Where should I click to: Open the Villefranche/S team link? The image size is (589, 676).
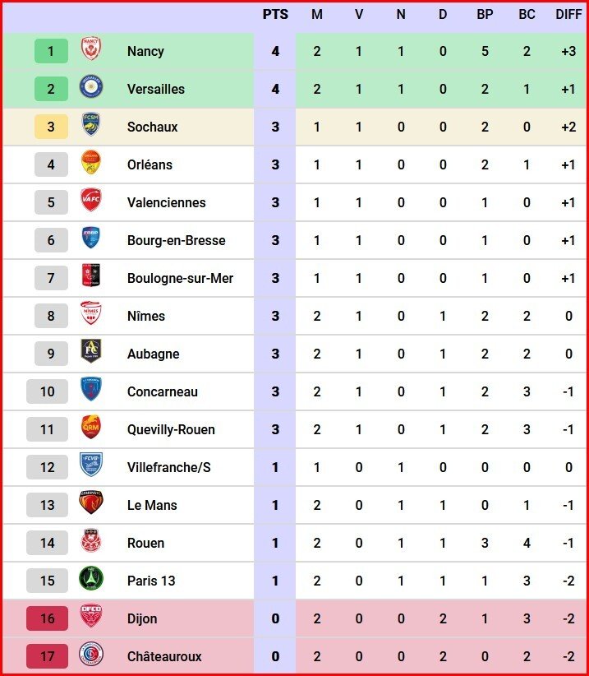168,467
